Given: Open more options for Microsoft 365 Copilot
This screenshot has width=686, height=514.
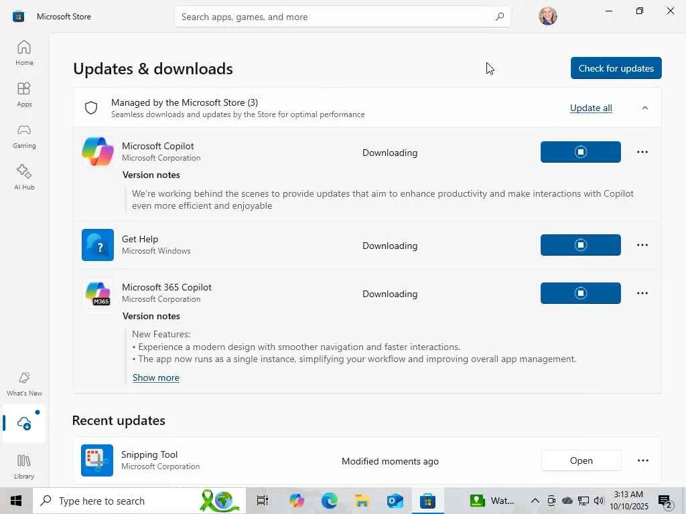Looking at the screenshot, I should coord(642,293).
